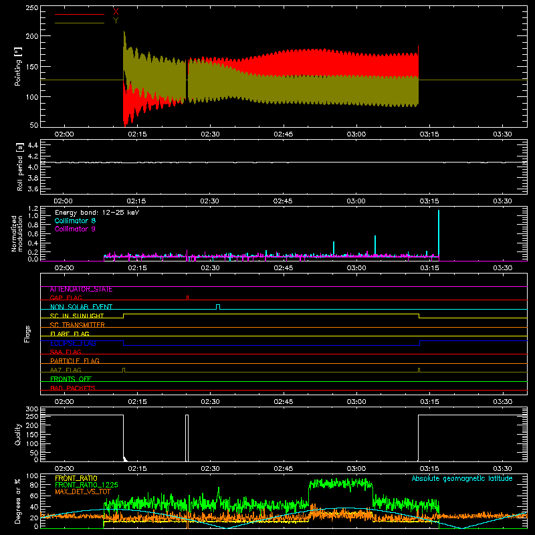Screen dimensions: 535x535
Task: Click the green FRONTS_OFF label
Action: (71, 379)
